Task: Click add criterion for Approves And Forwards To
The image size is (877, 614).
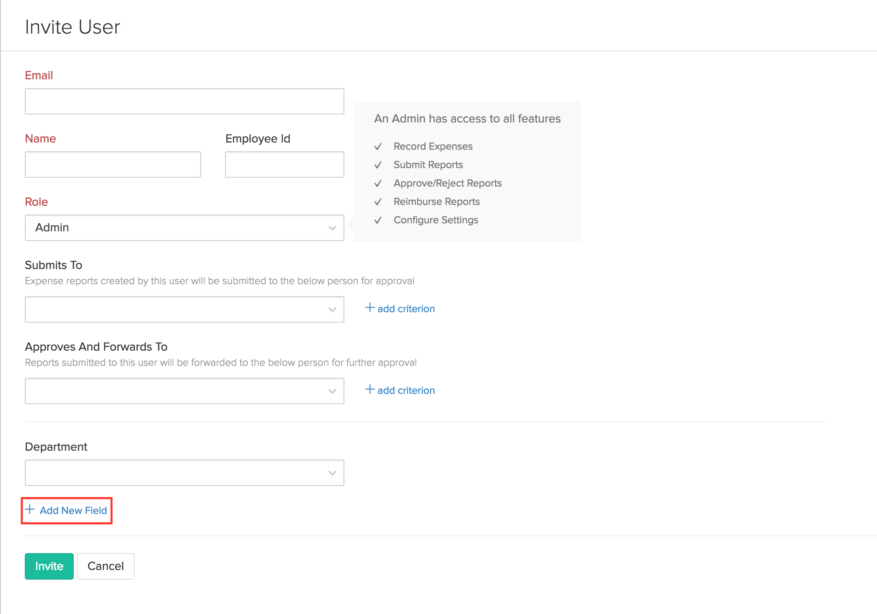Action: [x=406, y=390]
